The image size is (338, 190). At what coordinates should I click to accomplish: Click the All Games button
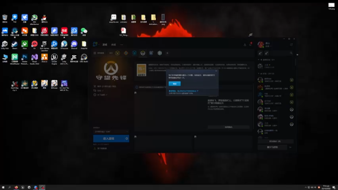coord(99,53)
